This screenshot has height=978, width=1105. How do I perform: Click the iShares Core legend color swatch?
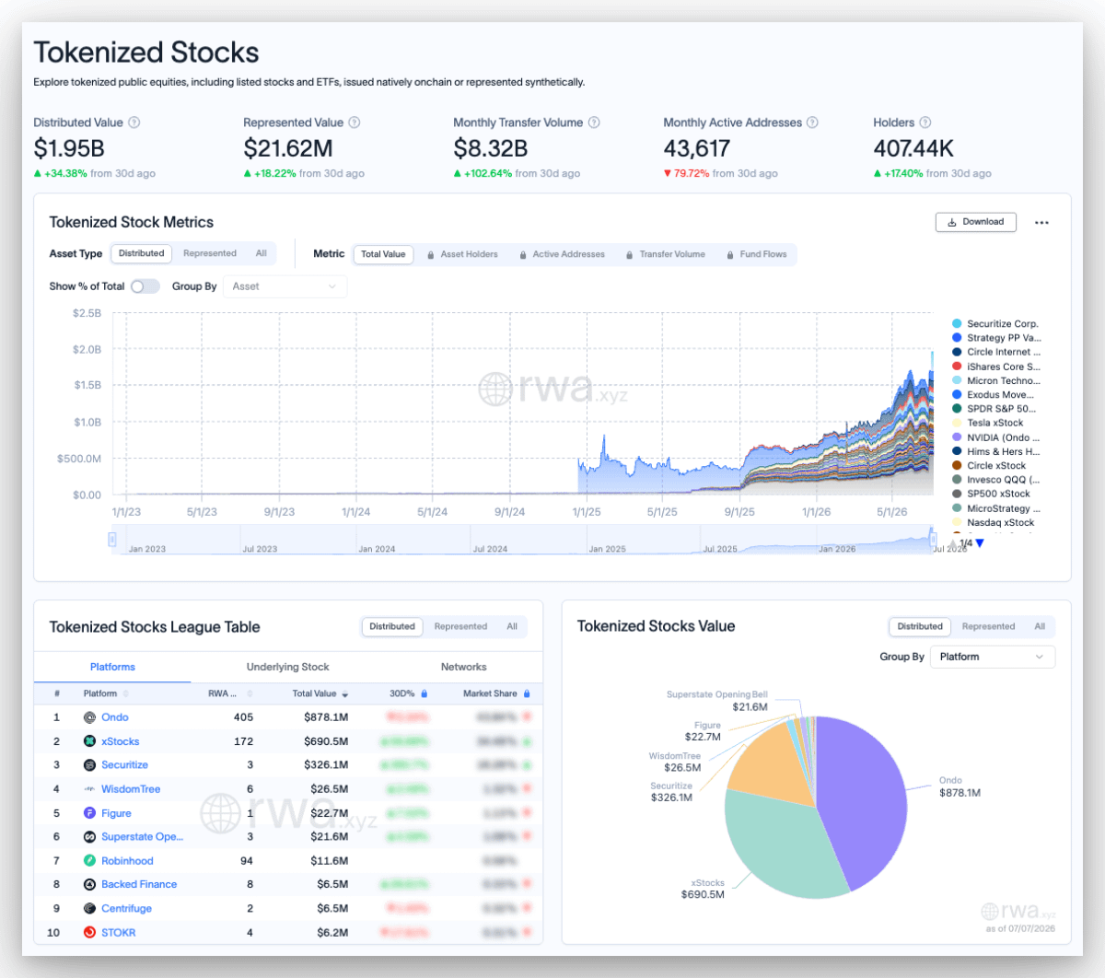(957, 367)
